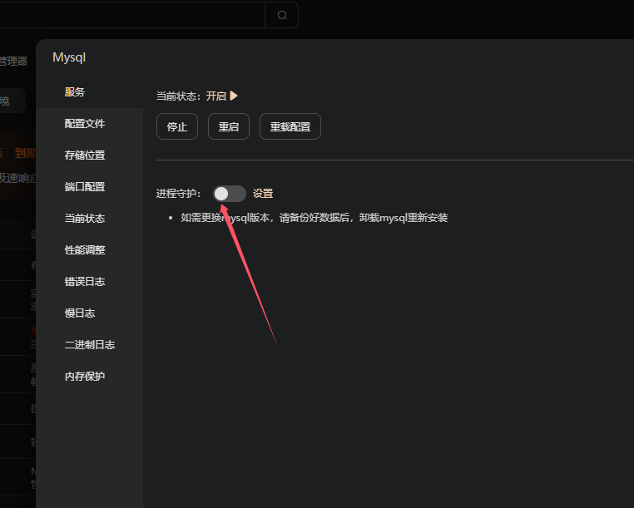This screenshot has height=508, width=634.
Task: Click the search magnifier icon in top bar
Action: (282, 15)
